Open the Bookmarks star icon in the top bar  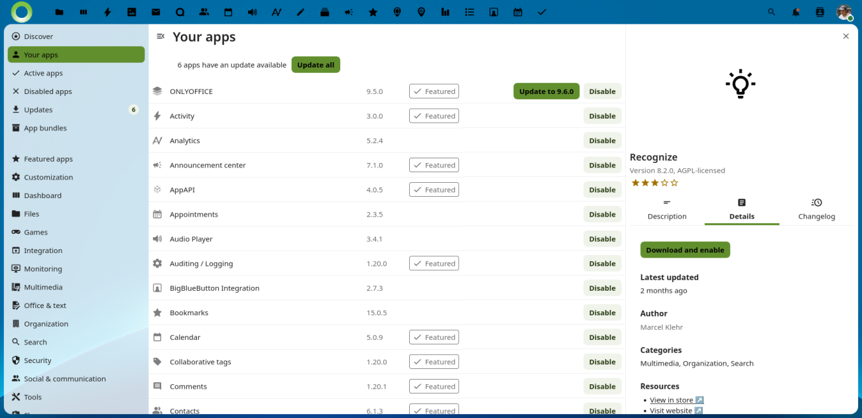(373, 12)
